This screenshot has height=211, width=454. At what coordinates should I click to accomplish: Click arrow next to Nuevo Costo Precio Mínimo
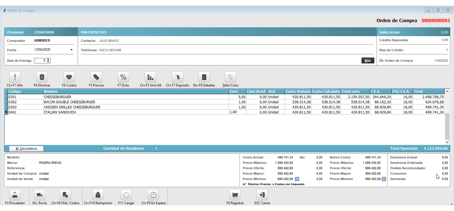(x=384, y=179)
